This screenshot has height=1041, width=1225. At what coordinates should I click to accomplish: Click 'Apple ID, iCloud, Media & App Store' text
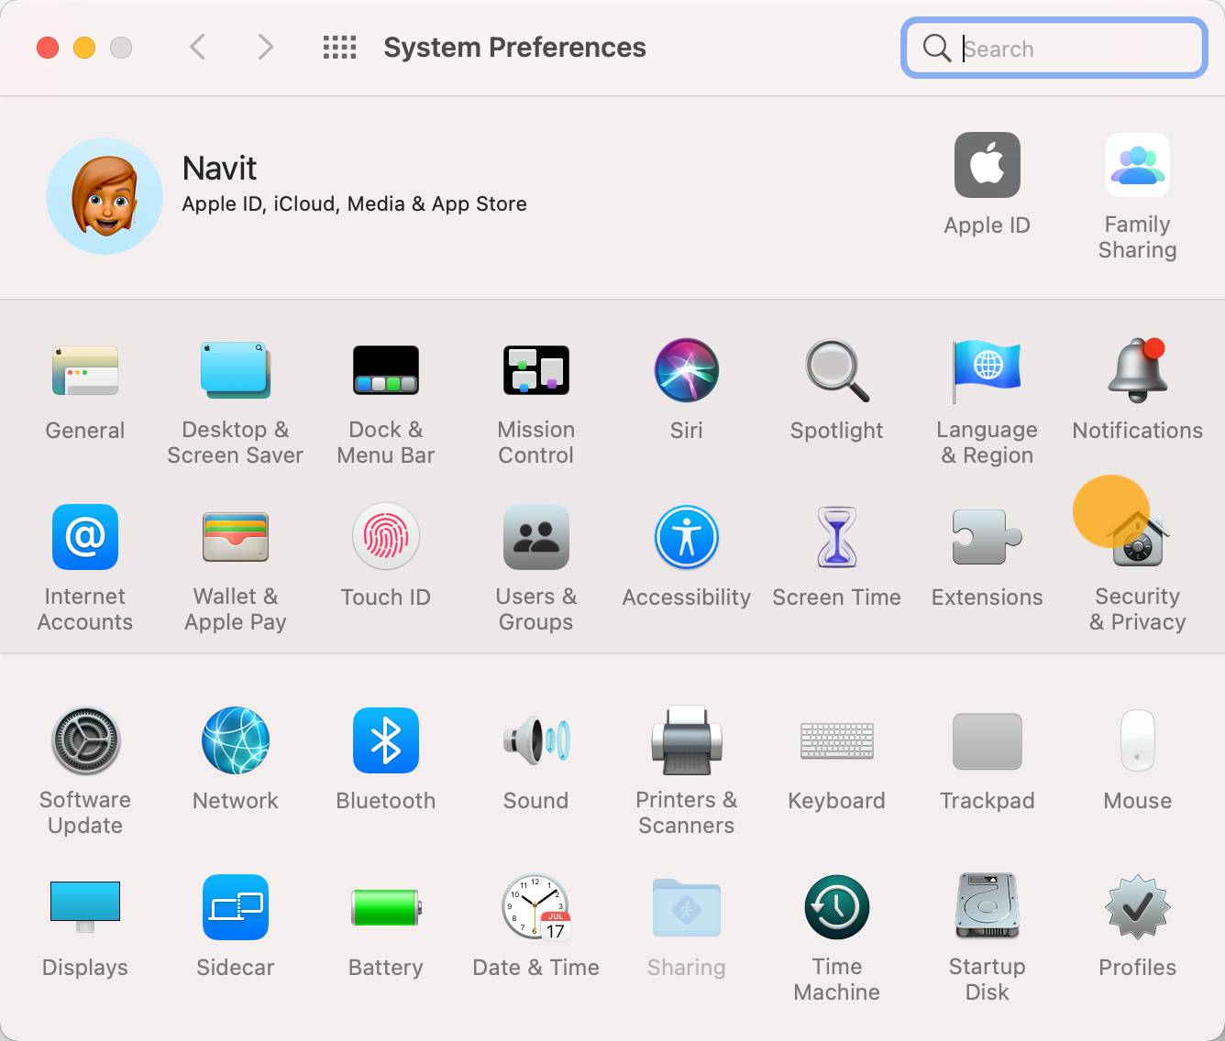[354, 203]
